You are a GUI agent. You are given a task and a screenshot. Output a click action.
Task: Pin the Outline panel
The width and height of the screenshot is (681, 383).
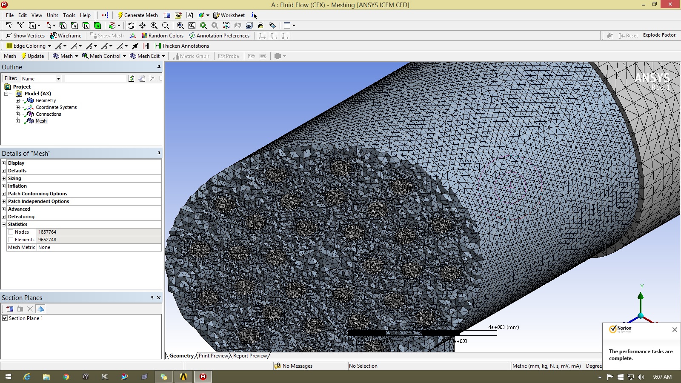tap(159, 67)
